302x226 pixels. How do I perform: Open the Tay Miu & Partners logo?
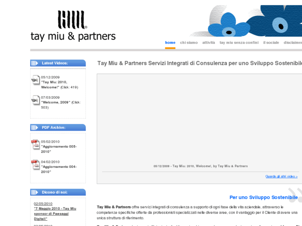click(x=73, y=26)
